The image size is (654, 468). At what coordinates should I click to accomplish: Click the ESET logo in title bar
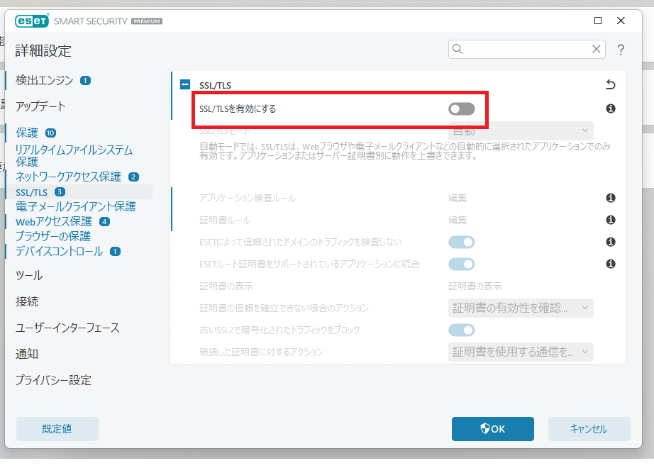[32, 21]
